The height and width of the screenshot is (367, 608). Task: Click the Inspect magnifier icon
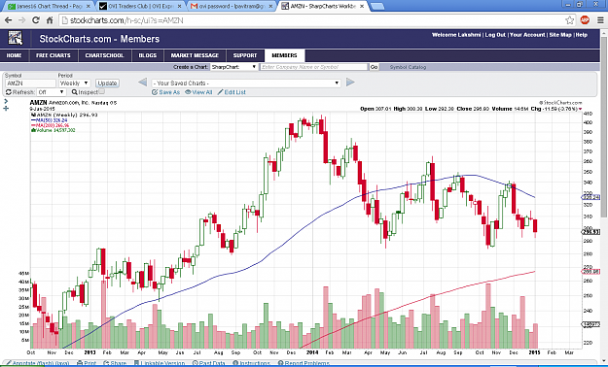[75, 92]
